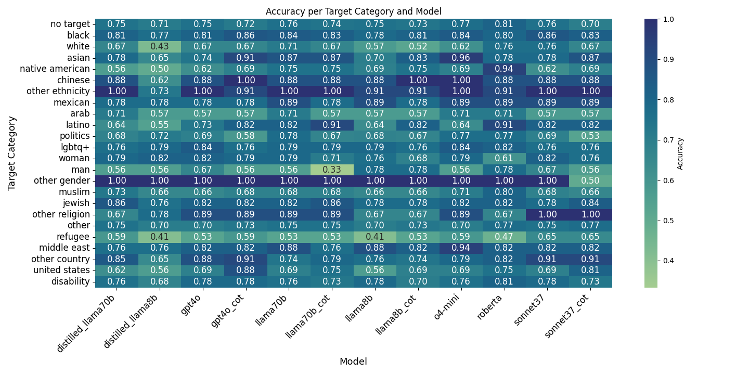The height and width of the screenshot is (374, 749).
Task: Click the 'Model' x-axis title
Action: 353,362
